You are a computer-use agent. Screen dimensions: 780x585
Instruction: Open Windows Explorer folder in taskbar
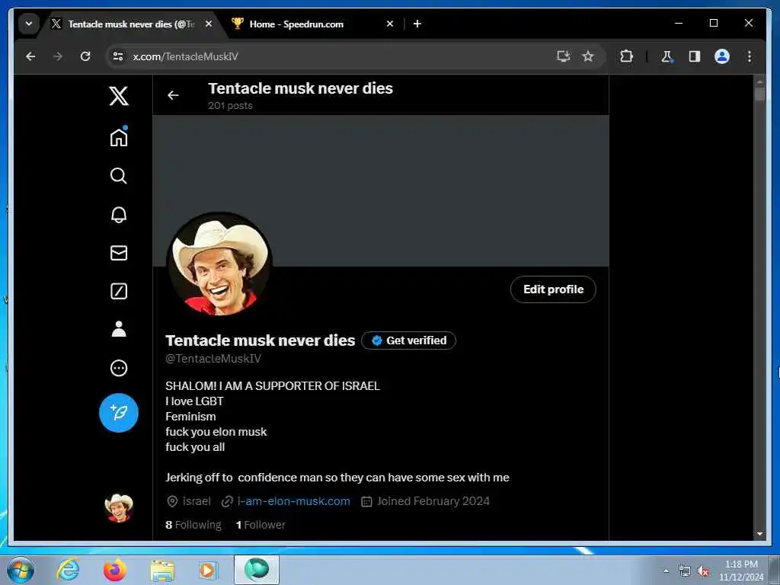pos(162,570)
